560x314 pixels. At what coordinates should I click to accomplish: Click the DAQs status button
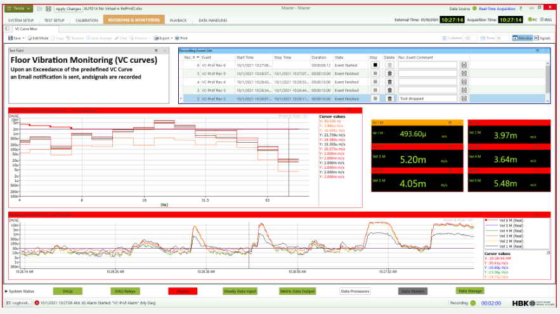67,292
